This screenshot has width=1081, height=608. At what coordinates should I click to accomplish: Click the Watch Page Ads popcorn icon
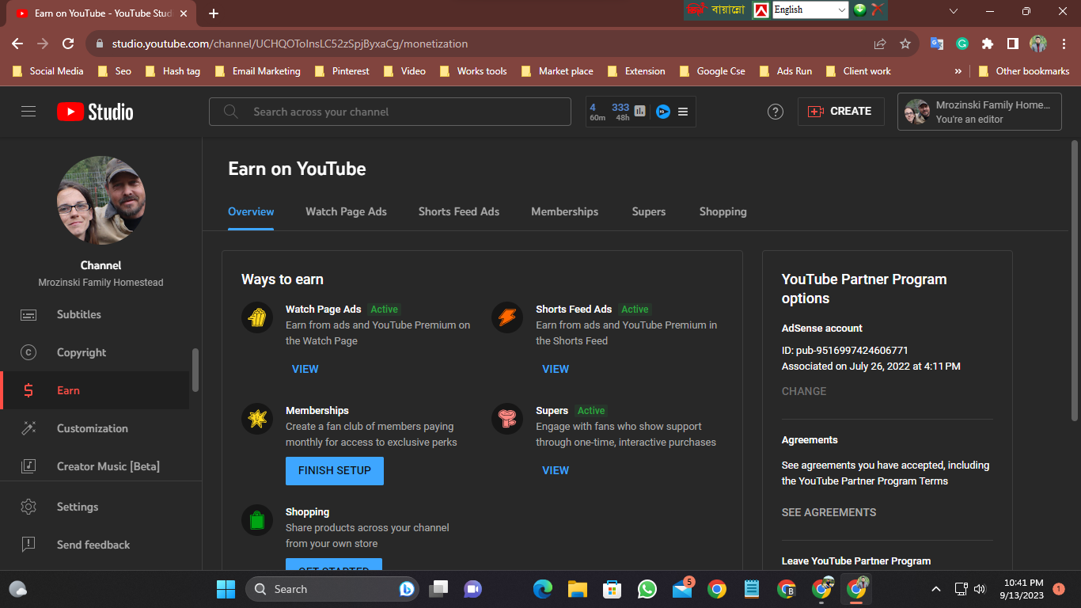pos(257,317)
